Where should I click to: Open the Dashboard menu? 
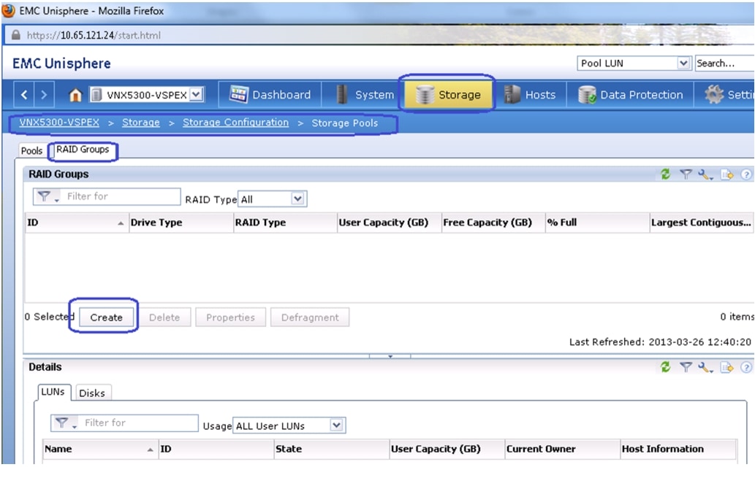pos(270,95)
